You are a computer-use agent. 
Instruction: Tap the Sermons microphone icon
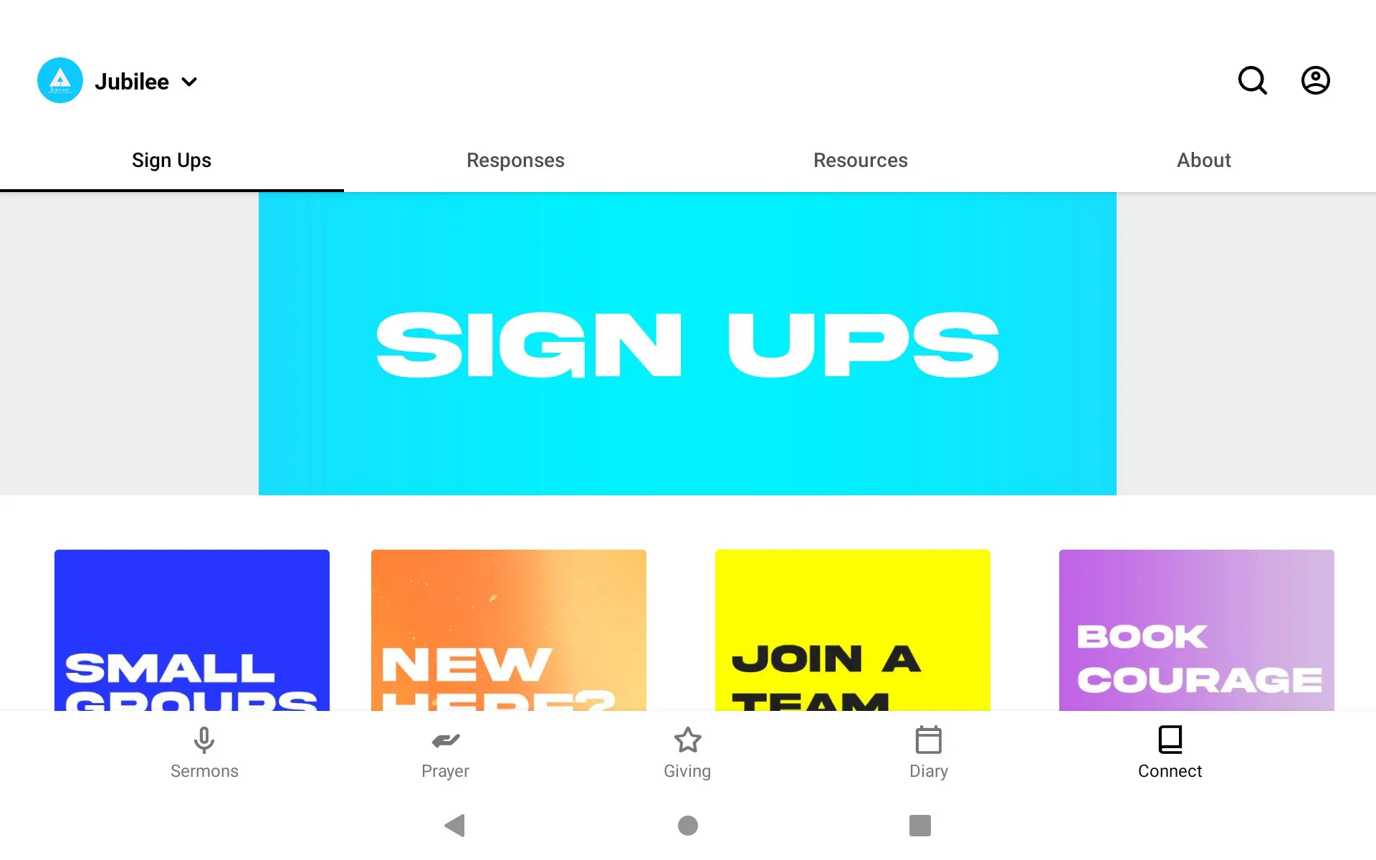(203, 739)
